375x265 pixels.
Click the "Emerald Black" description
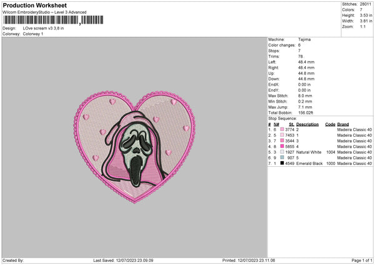click(309, 163)
